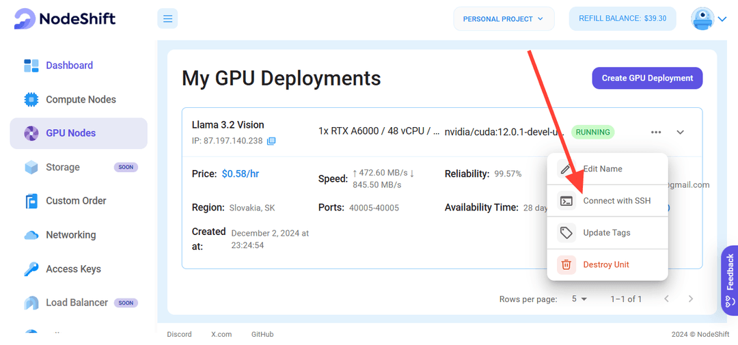Click the December 2, 2024 creation date

270,239
